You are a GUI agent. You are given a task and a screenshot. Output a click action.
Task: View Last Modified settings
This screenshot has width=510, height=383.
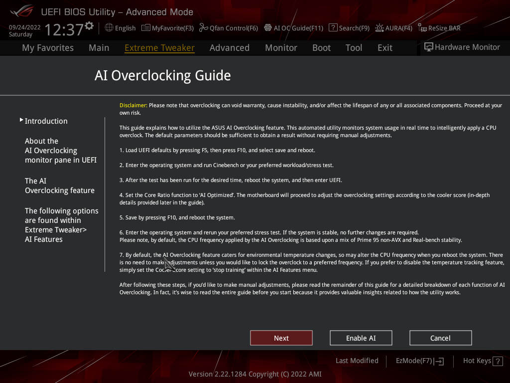point(357,361)
